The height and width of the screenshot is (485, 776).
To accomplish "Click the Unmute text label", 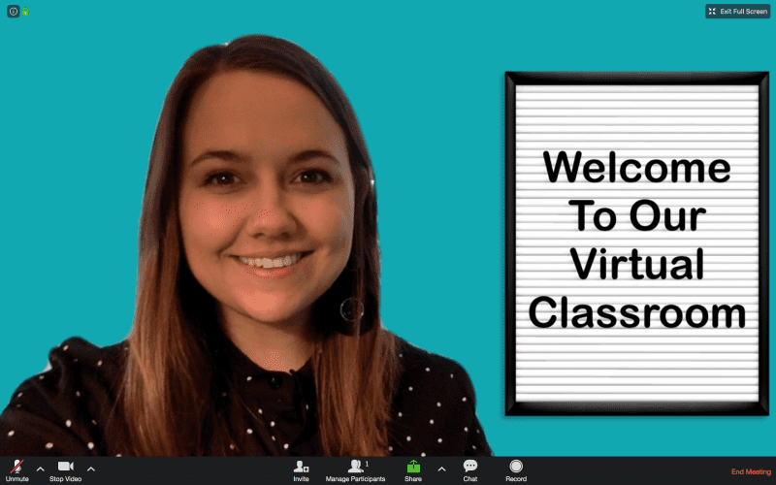I will (x=16, y=479).
